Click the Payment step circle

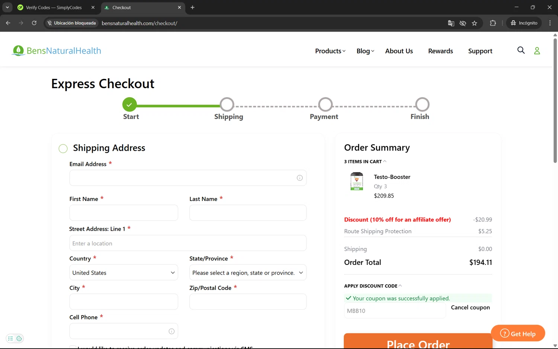coord(325,105)
